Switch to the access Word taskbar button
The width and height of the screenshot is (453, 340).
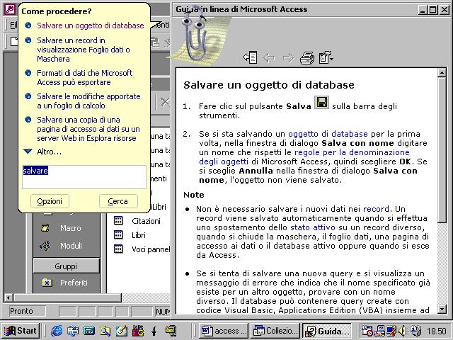coord(224,331)
